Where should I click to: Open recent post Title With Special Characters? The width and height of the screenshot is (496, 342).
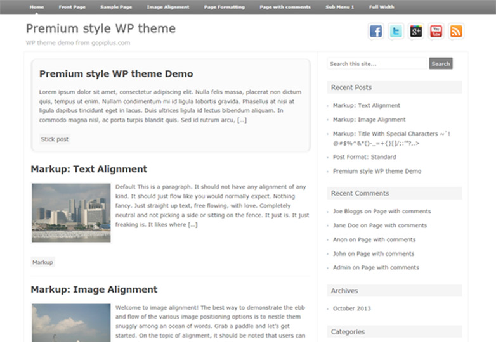[391, 138]
